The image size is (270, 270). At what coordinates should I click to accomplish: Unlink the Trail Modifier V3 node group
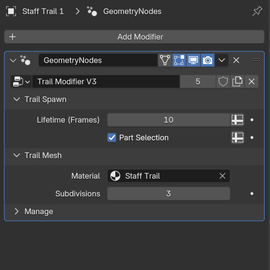point(252,82)
